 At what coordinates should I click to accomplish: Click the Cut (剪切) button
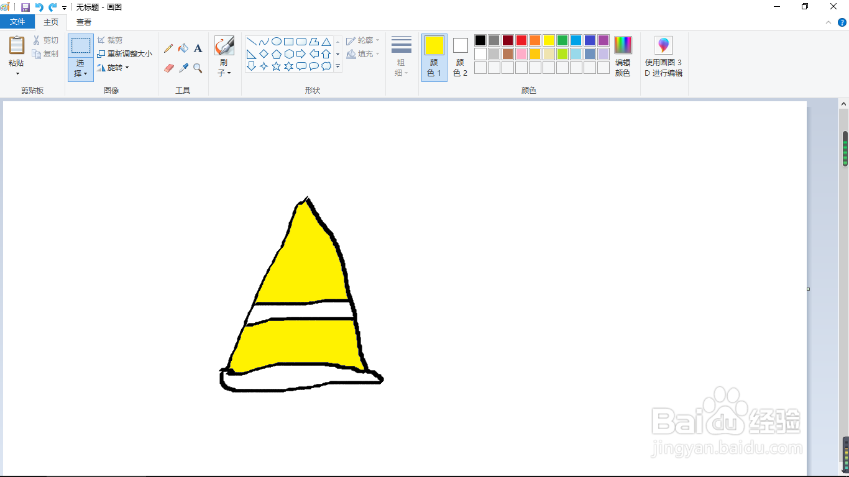[x=46, y=40]
